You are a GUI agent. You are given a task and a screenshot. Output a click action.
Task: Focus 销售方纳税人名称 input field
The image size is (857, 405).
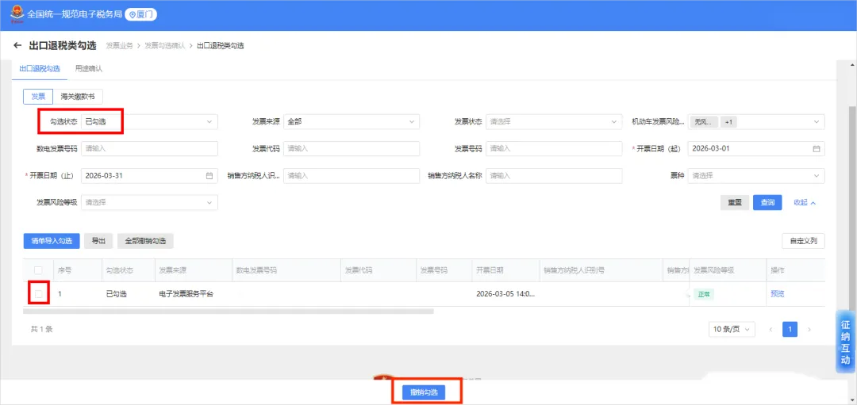point(554,176)
